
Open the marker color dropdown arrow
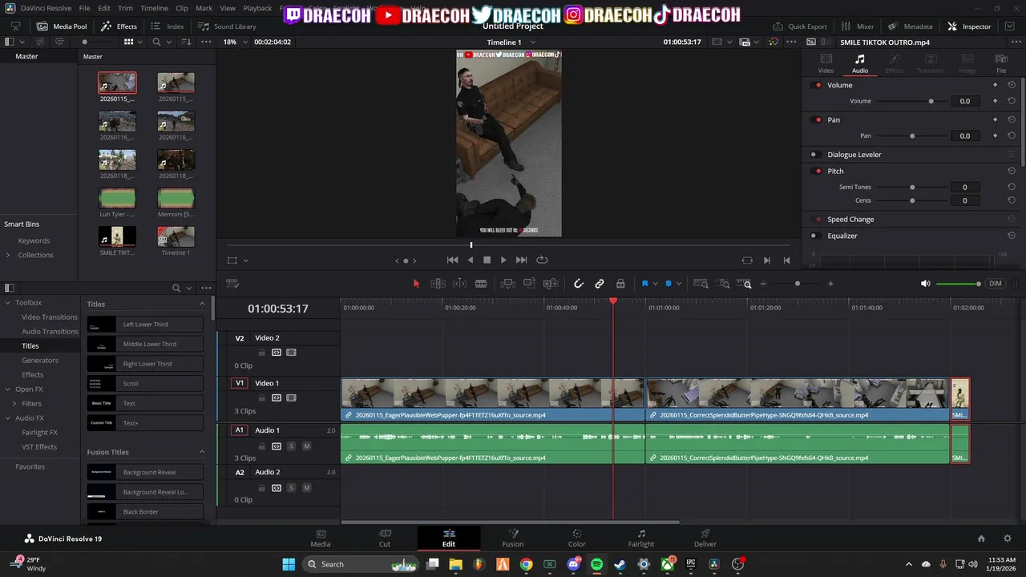point(679,284)
